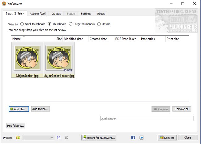Image resolution: width=201 pixels, height=144 pixels.
Task: Sort by Print size column header
Action: coord(177,39)
